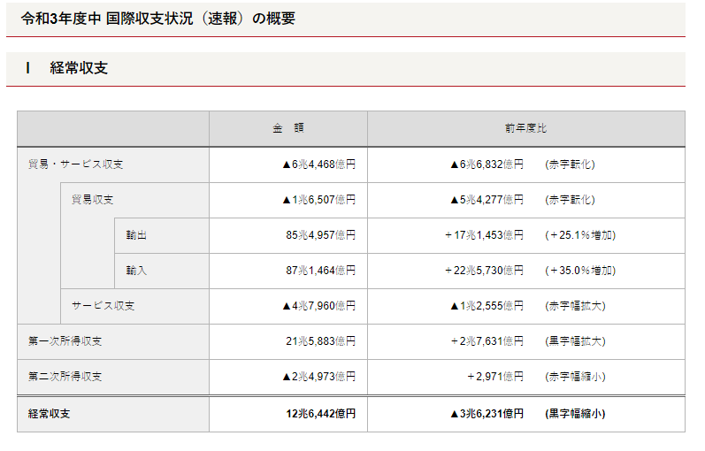Viewport: 705px width, 451px height.
Task: Click the 85兆4,957億円 export amount
Action: pos(320,235)
